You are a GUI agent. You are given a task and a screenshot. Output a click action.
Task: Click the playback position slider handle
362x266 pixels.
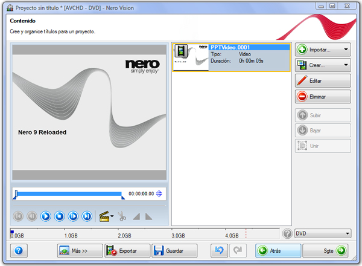point(16,193)
